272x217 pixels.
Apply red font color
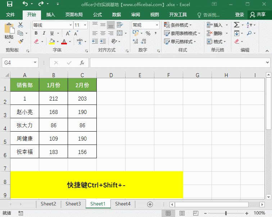point(64,41)
